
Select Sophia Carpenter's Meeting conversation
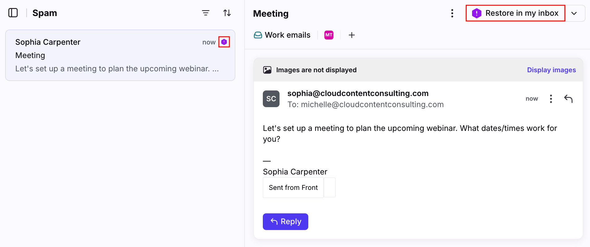coord(120,55)
